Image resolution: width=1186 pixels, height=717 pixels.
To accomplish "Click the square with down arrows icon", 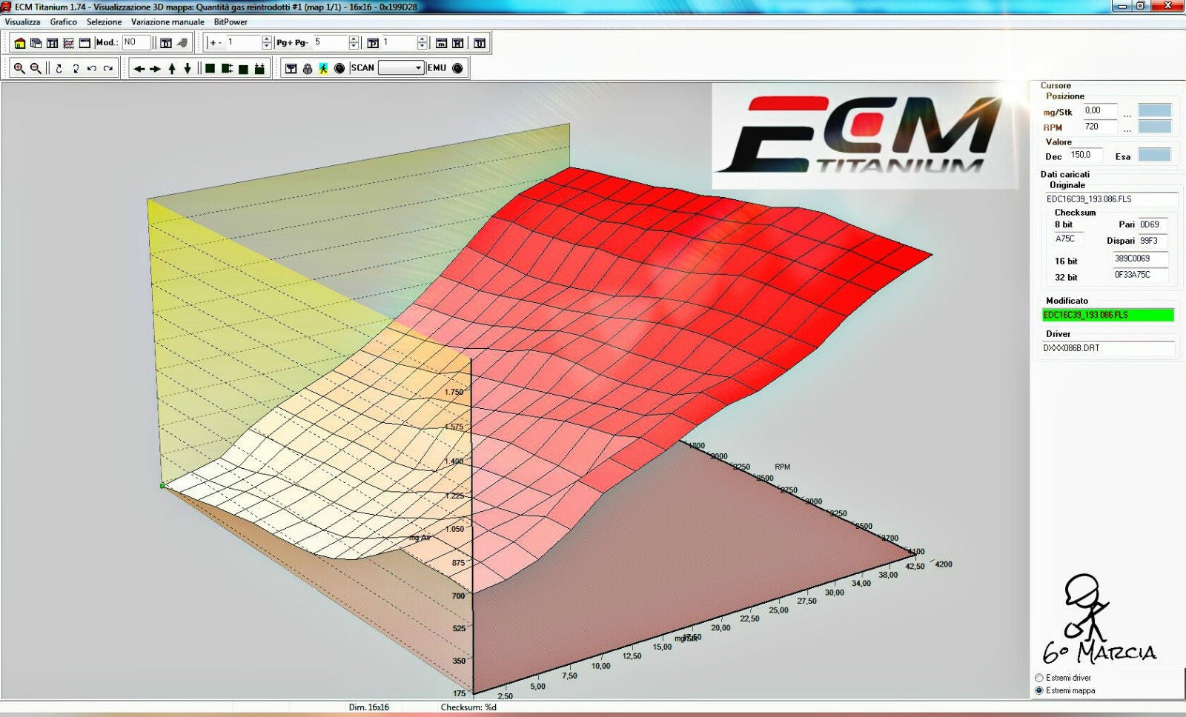I will point(259,68).
